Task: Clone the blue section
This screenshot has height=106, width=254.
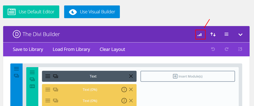Action: (x=16, y=75)
